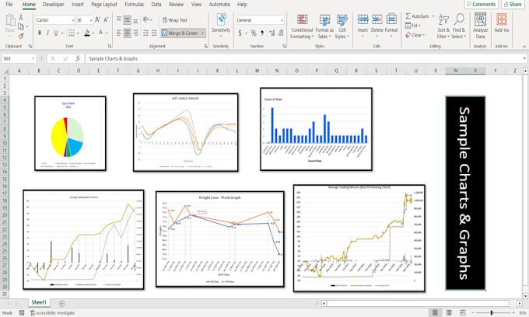
Task: Apply the Fill Color bucket
Action: coord(87,33)
